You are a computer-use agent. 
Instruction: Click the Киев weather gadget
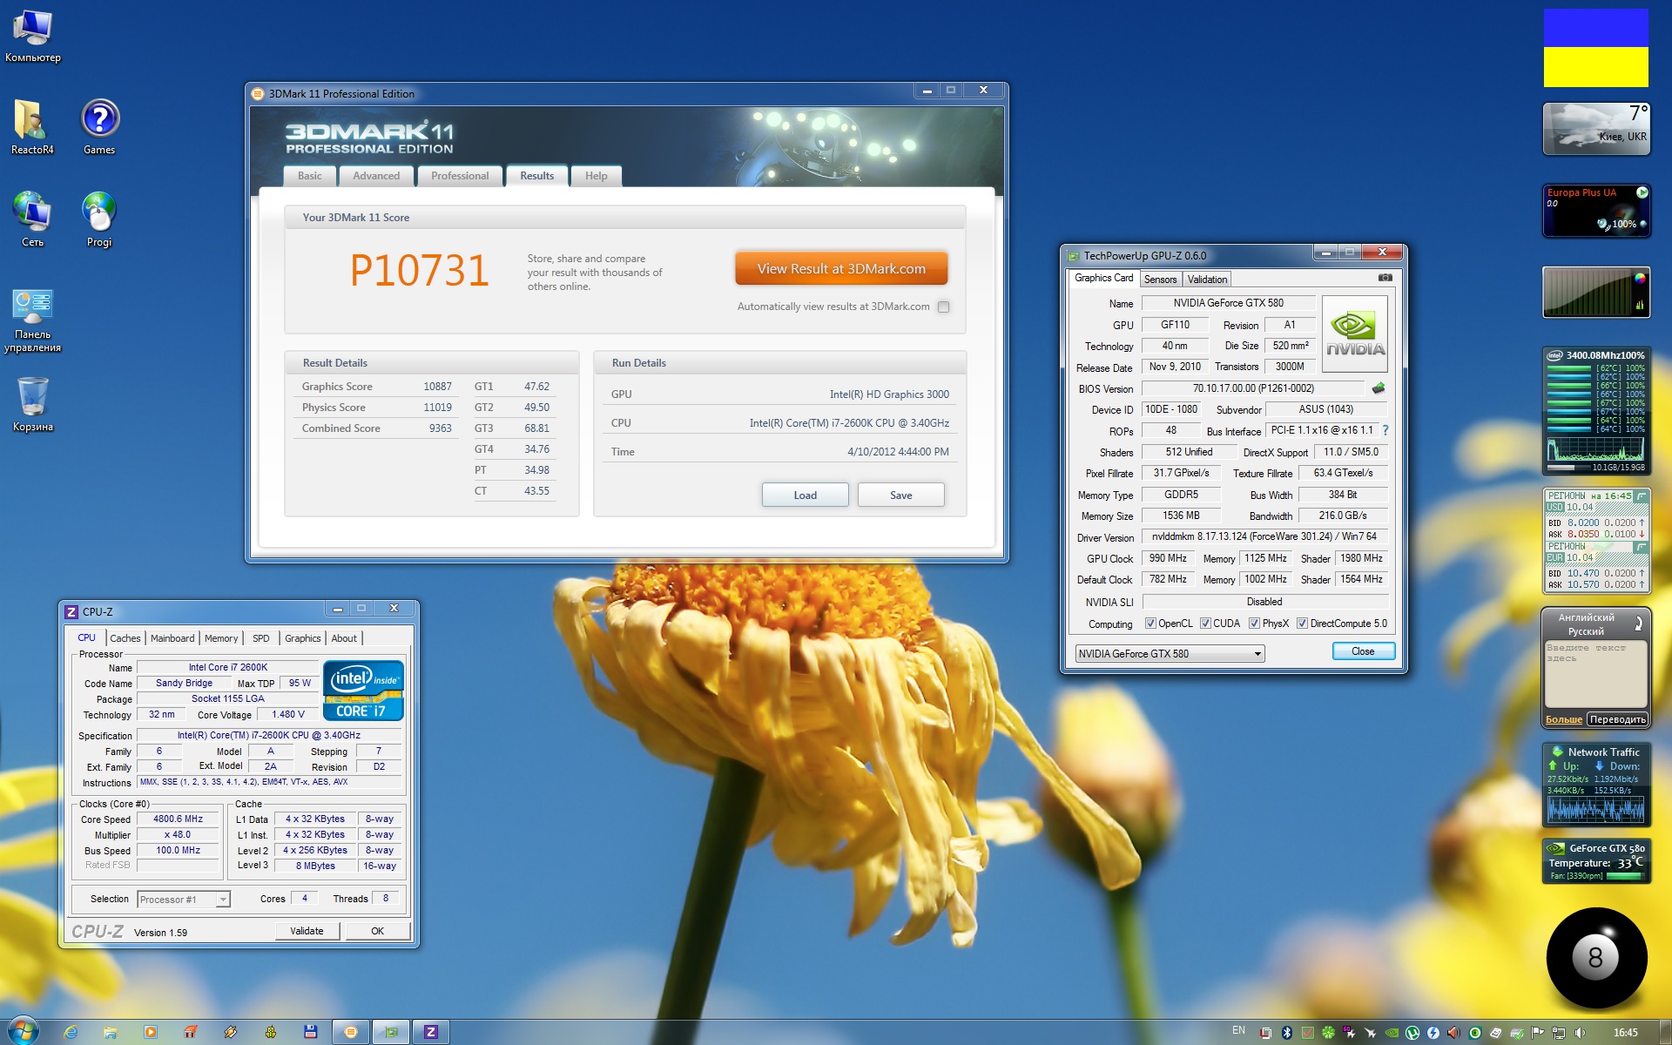(x=1596, y=129)
